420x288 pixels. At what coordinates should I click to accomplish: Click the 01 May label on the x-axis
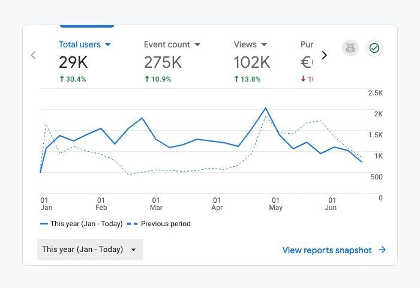(x=275, y=204)
